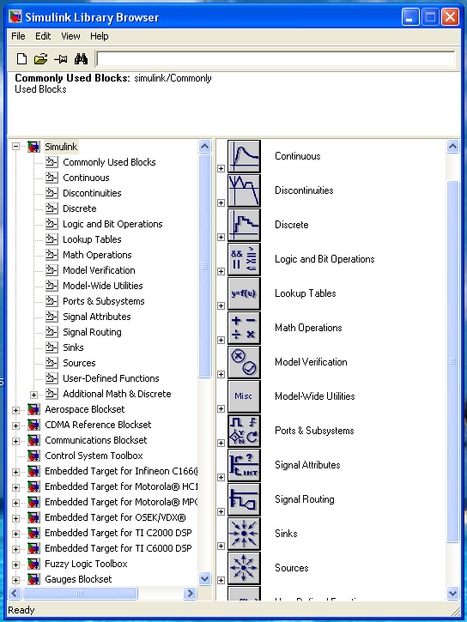Click the Model-Wide Utilities label in right pane
The image size is (467, 622).
tap(315, 396)
